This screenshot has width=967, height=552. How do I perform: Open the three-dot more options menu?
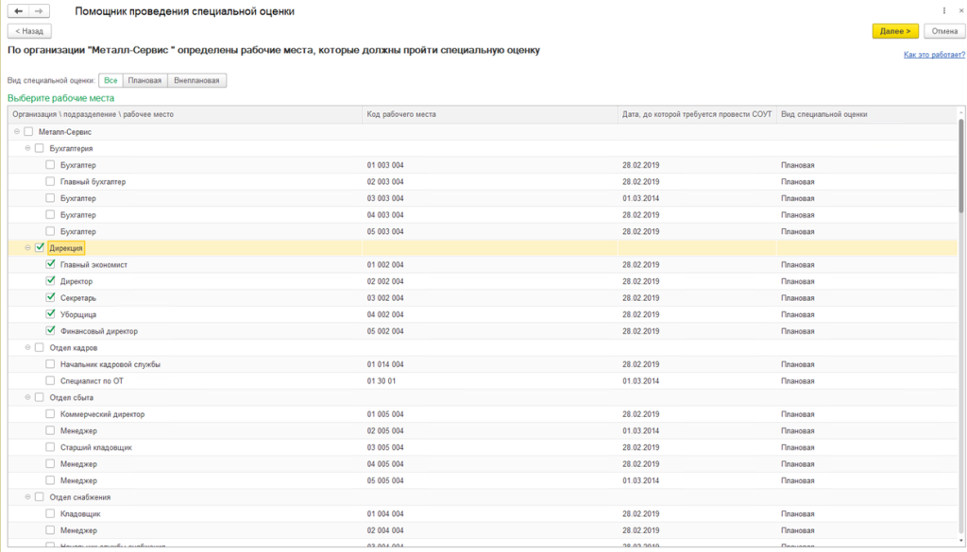tap(944, 10)
